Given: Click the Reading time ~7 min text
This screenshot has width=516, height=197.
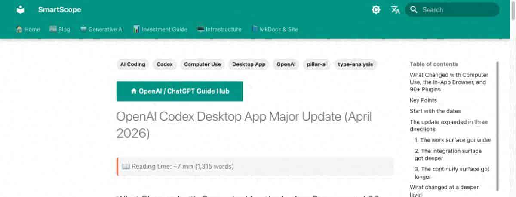Looking at the screenshot, I should 183,166.
